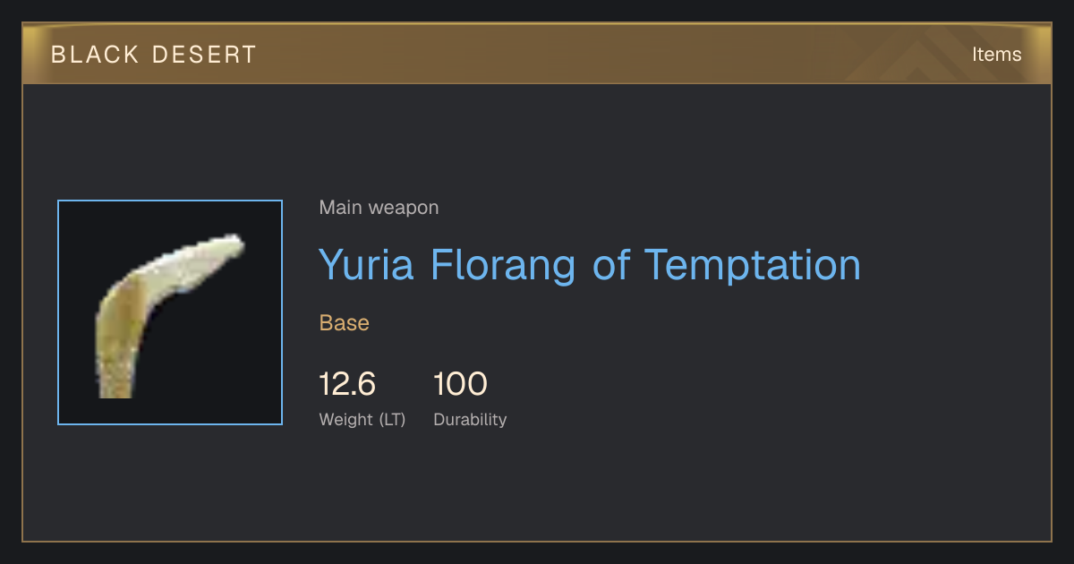The height and width of the screenshot is (564, 1074).
Task: Click the blue-bordered item thumbnail frame
Action: [x=170, y=312]
